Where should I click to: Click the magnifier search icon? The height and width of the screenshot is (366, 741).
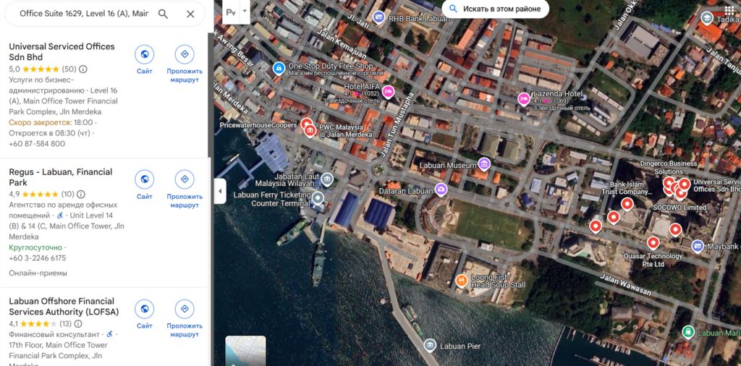click(164, 14)
